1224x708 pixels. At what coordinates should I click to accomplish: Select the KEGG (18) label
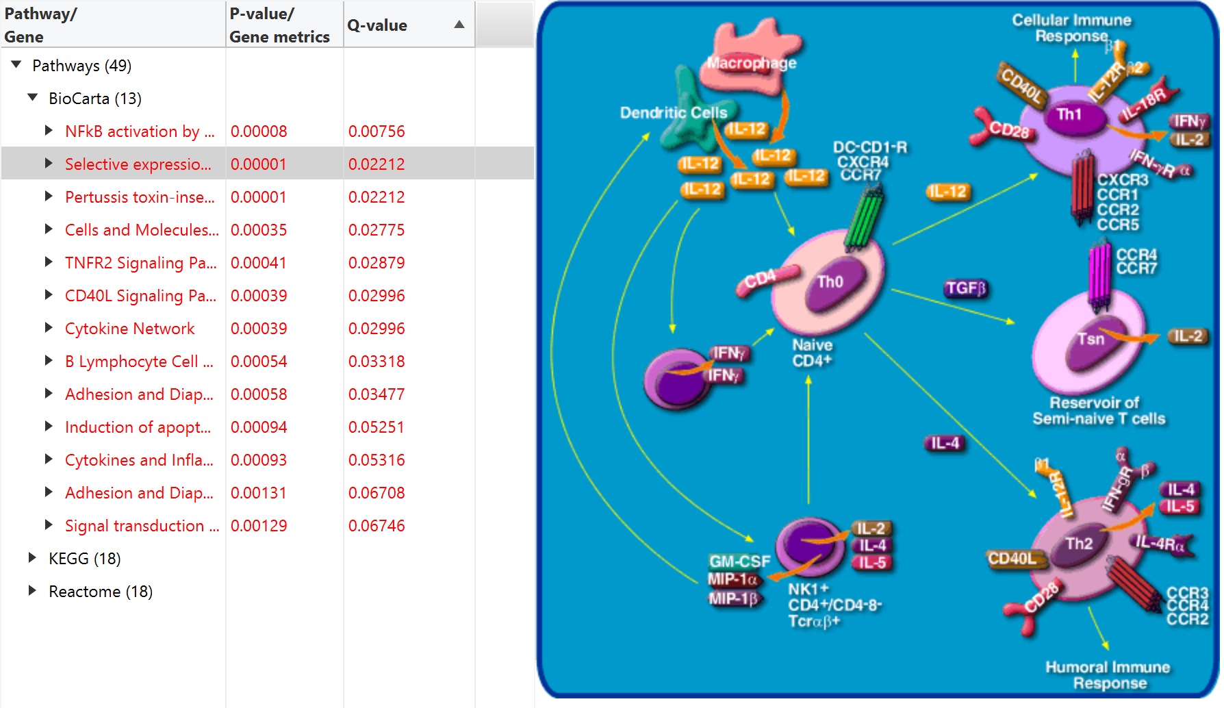[85, 558]
